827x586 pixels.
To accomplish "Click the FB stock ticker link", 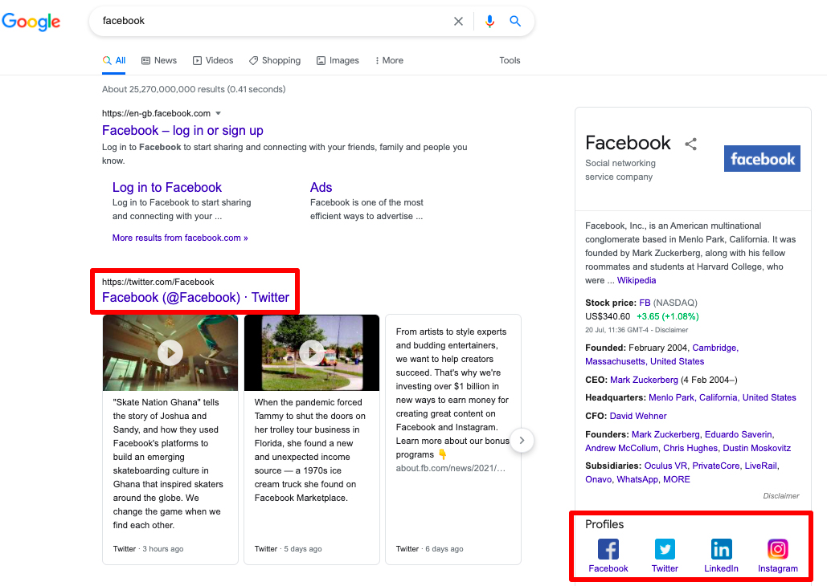I will coord(645,303).
